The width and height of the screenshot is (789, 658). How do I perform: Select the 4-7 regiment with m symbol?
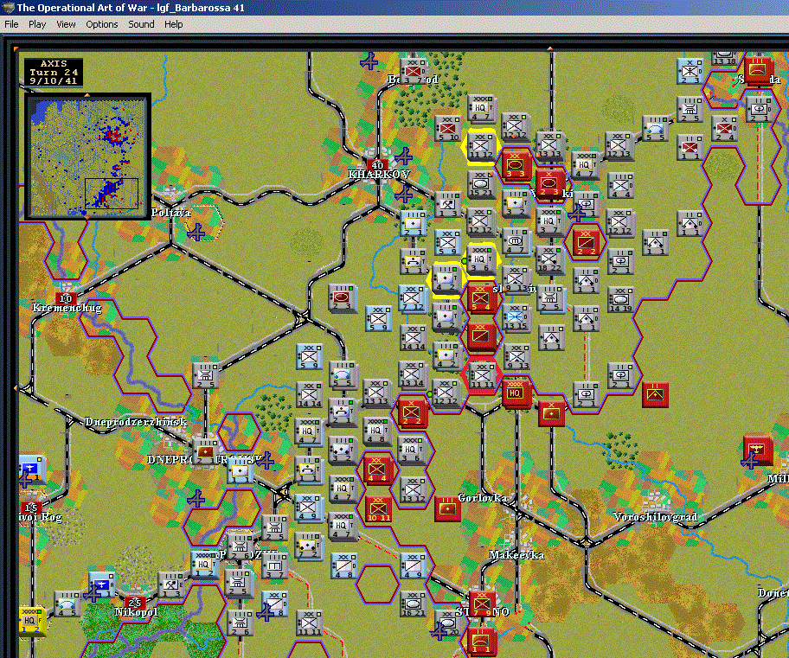click(x=516, y=240)
